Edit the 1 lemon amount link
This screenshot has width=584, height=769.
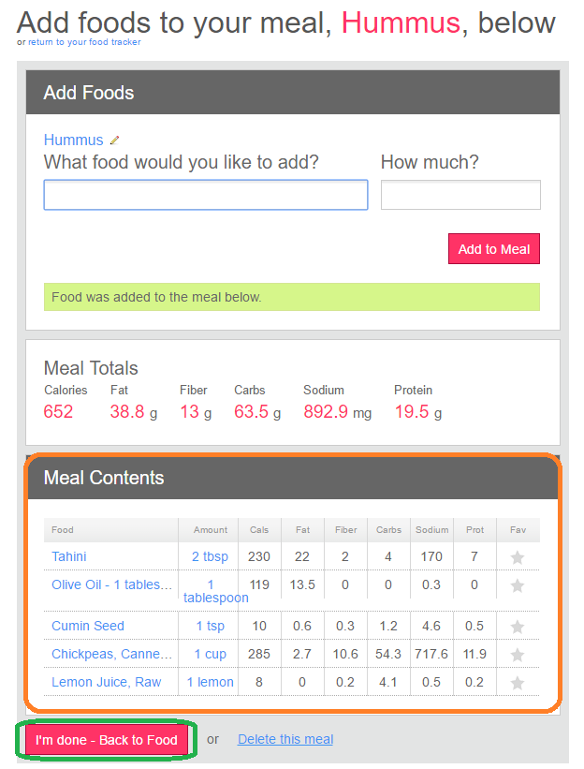211,682
